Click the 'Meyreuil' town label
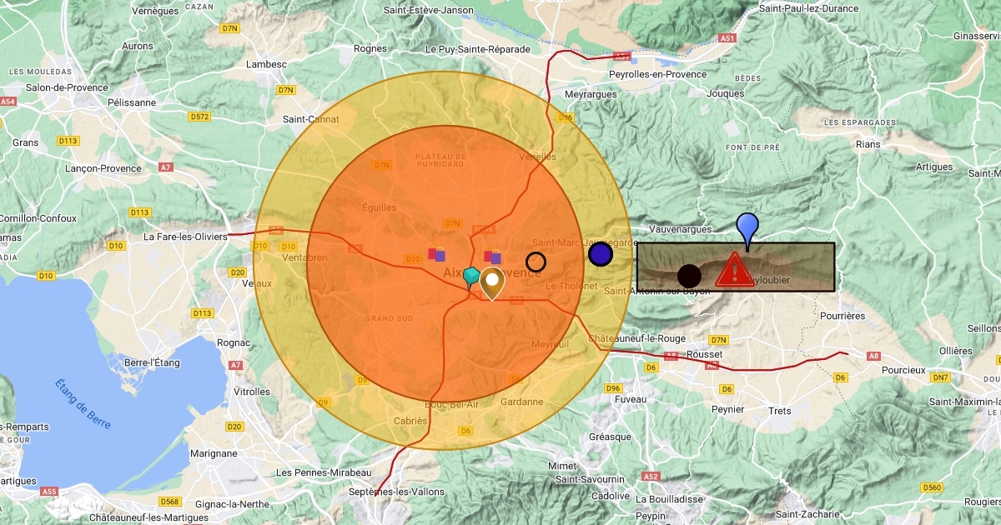This screenshot has width=1001, height=525. (550, 344)
